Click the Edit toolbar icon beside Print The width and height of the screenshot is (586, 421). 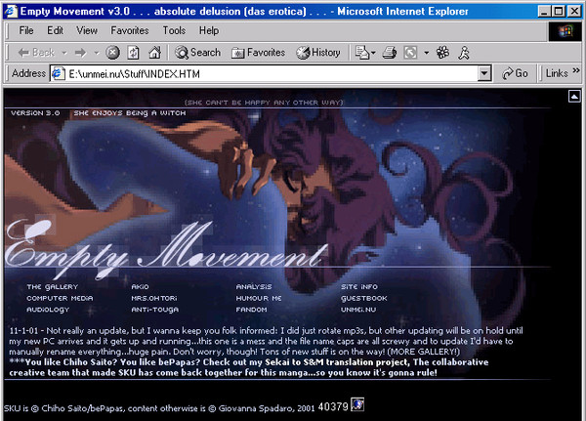pyautogui.click(x=410, y=53)
